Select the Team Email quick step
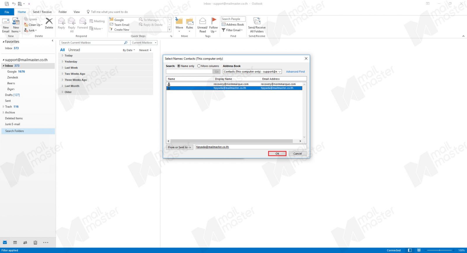 coord(119,25)
